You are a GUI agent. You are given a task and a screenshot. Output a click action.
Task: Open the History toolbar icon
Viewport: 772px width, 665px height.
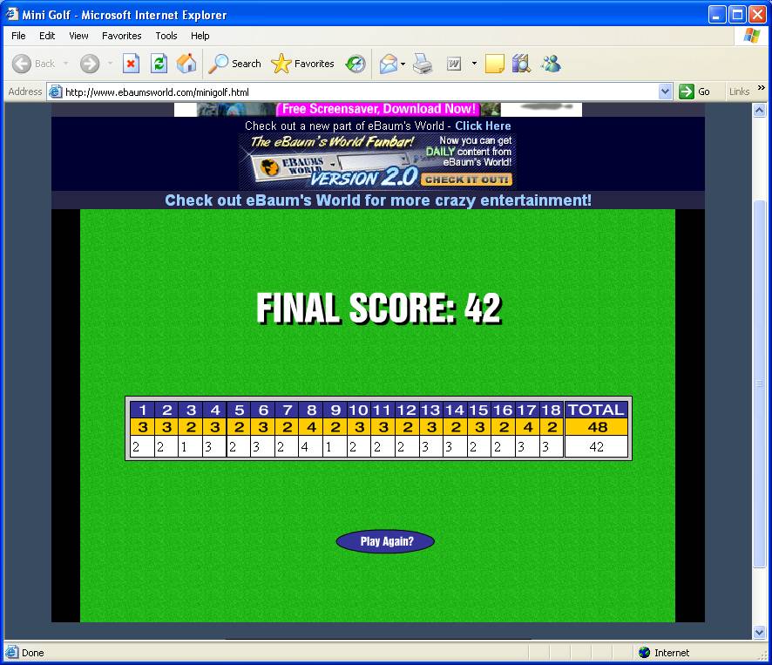(356, 64)
